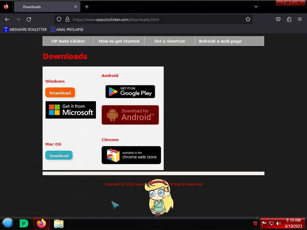
Task: Click the orange Windows Download button
Action: (60, 93)
